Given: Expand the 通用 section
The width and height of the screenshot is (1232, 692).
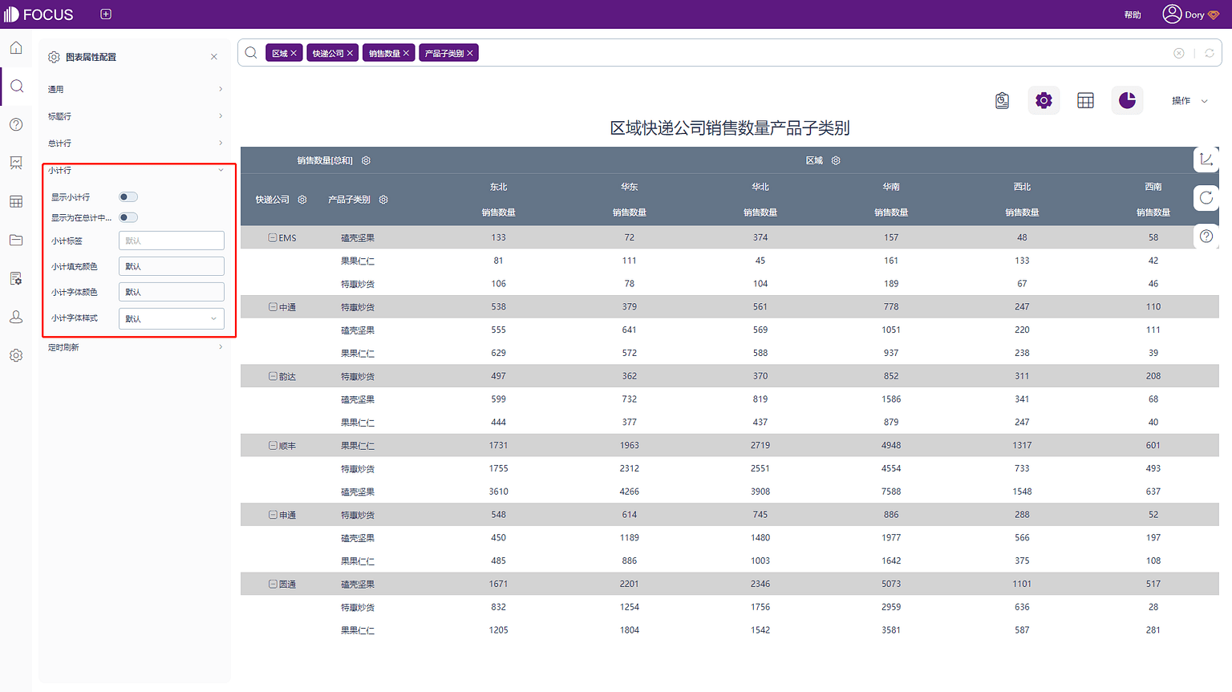Looking at the screenshot, I should point(135,89).
